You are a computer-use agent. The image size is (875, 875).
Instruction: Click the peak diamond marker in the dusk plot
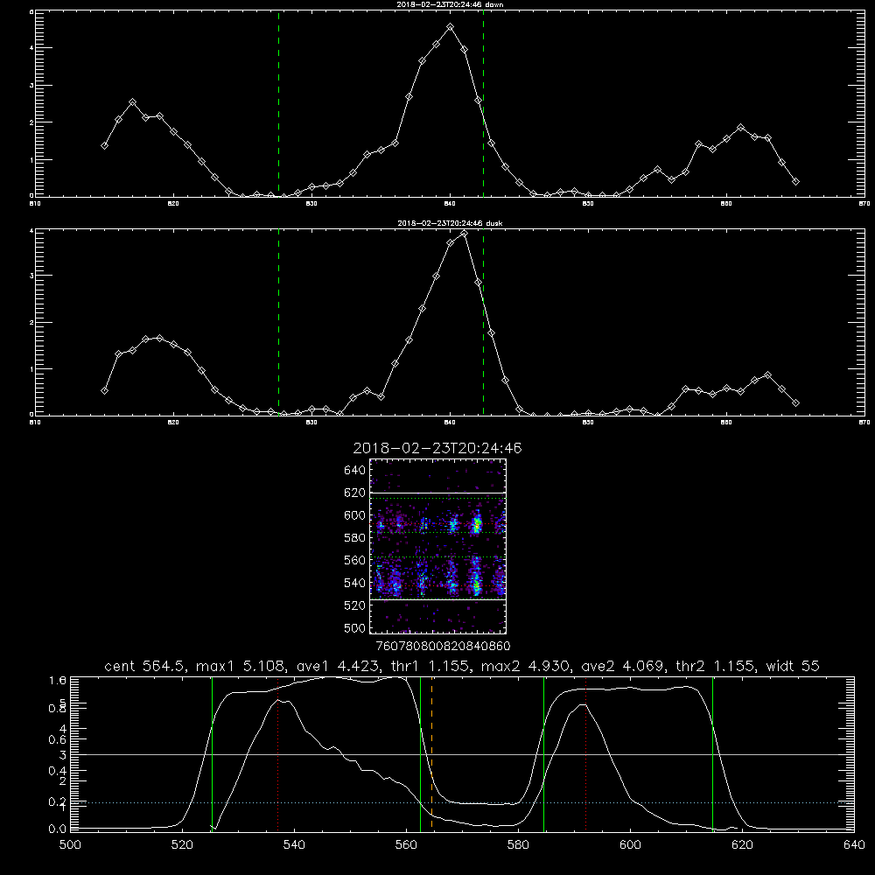click(465, 234)
